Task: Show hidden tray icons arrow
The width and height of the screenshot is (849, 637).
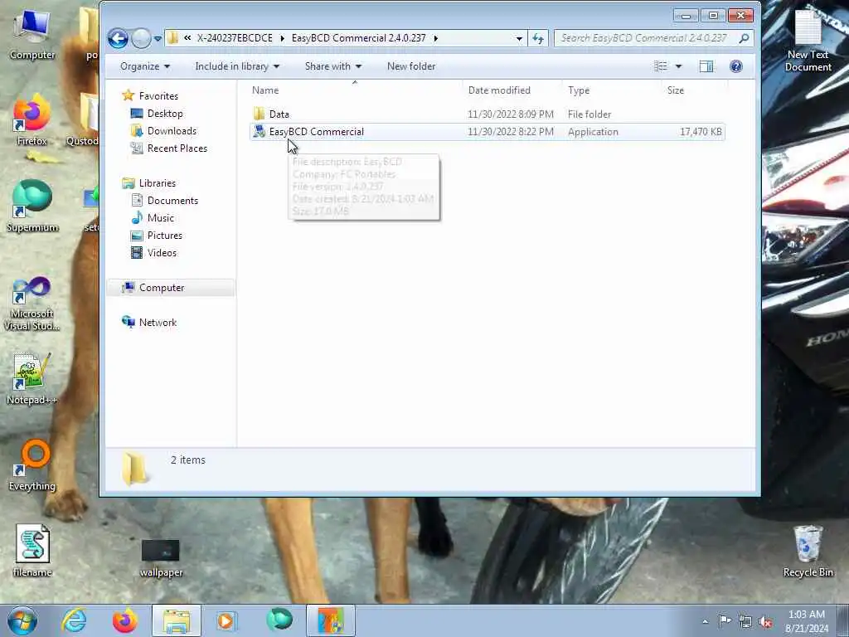Action: pyautogui.click(x=705, y=621)
